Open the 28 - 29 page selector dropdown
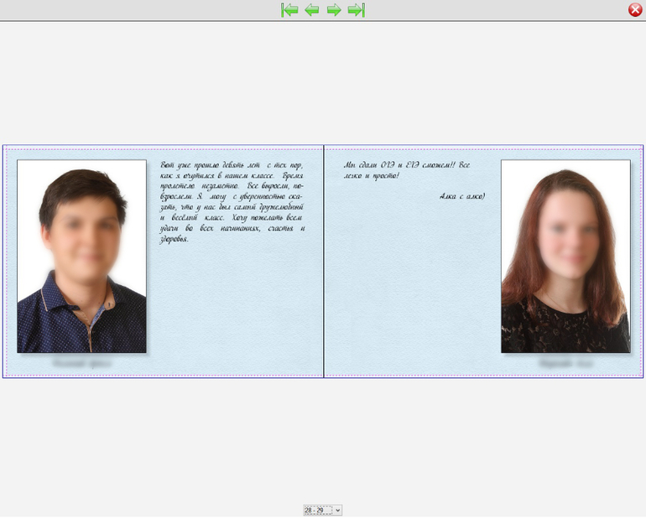 [337, 510]
